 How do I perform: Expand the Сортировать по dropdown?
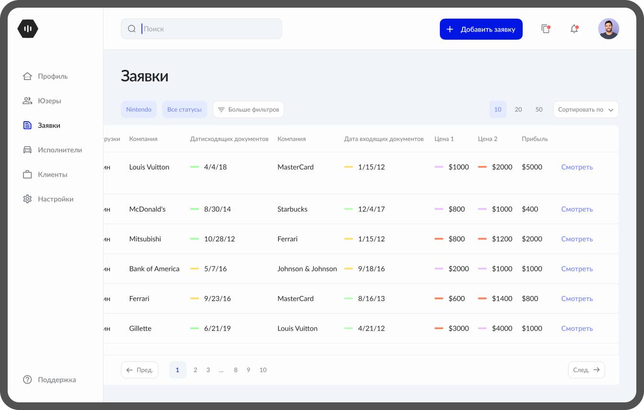click(586, 109)
